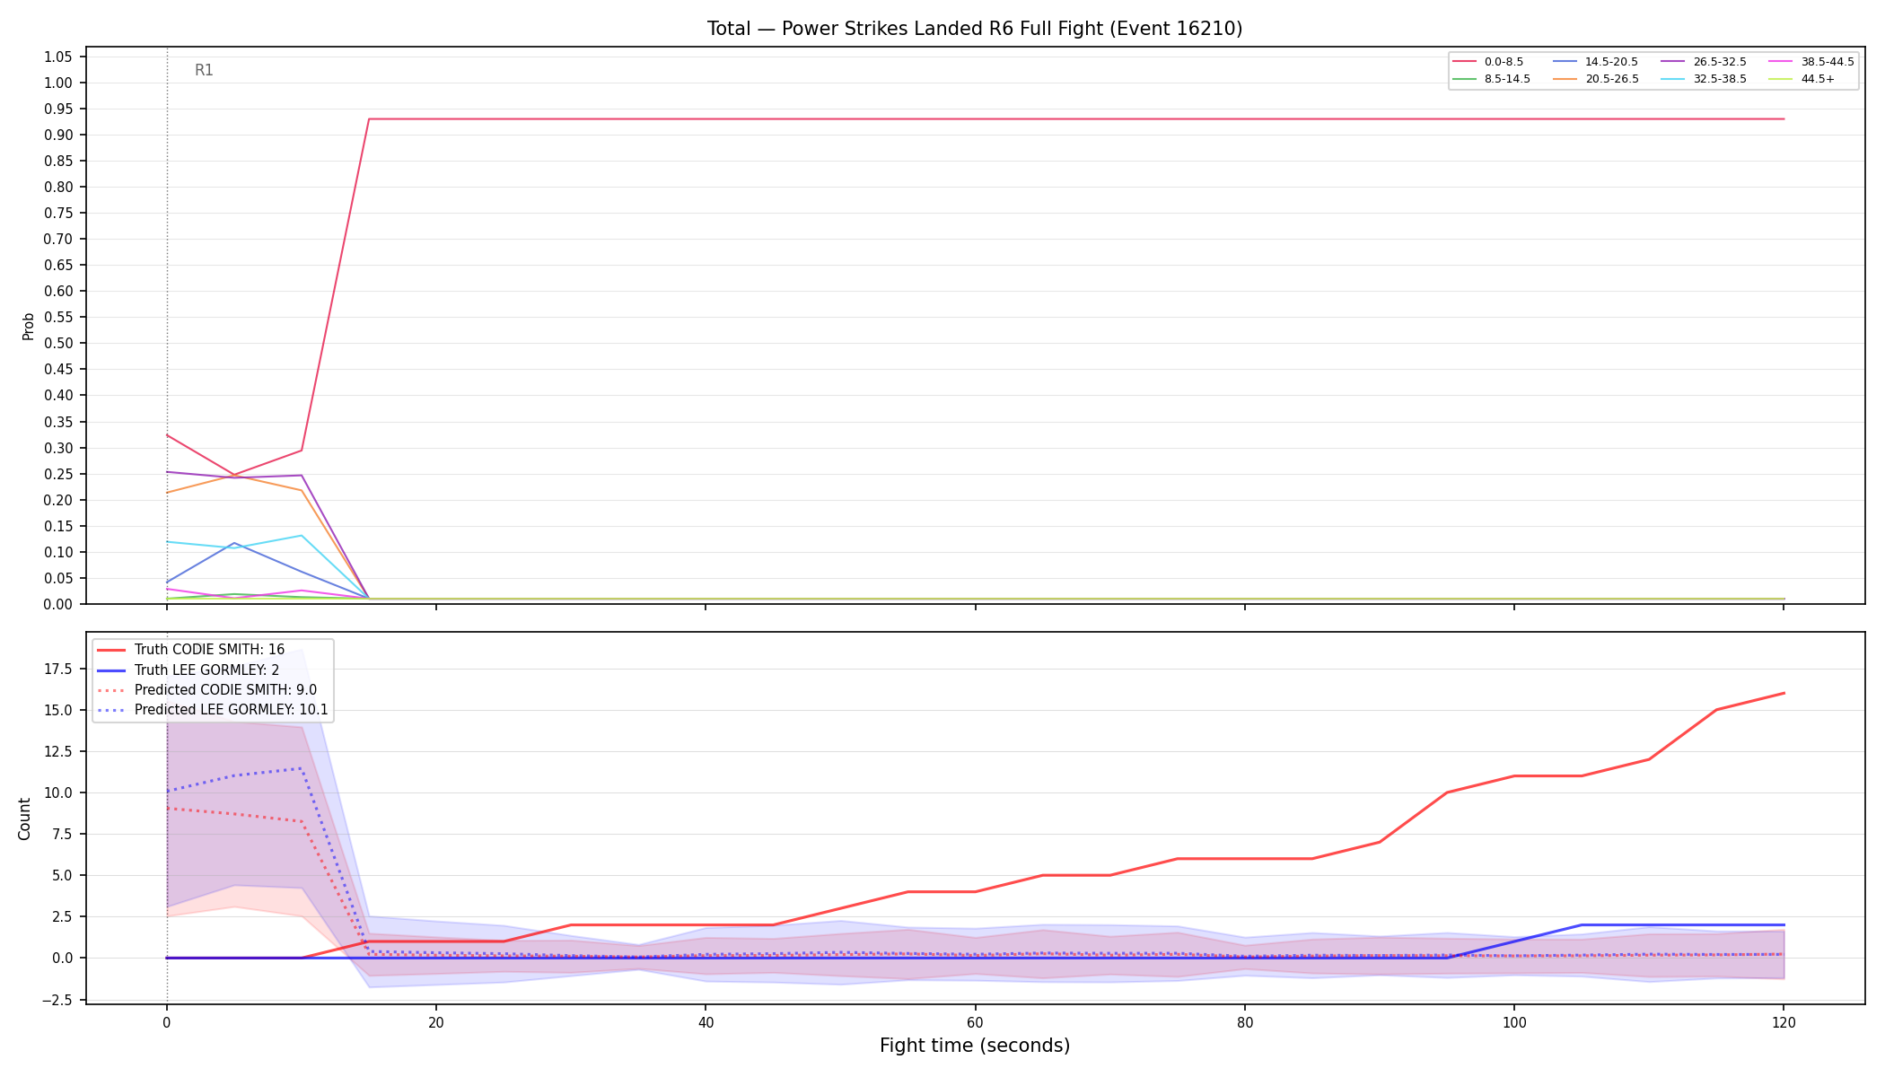The height and width of the screenshot is (1077, 1885).
Task: Click the '0.95' probability tick label
Action: (x=57, y=109)
